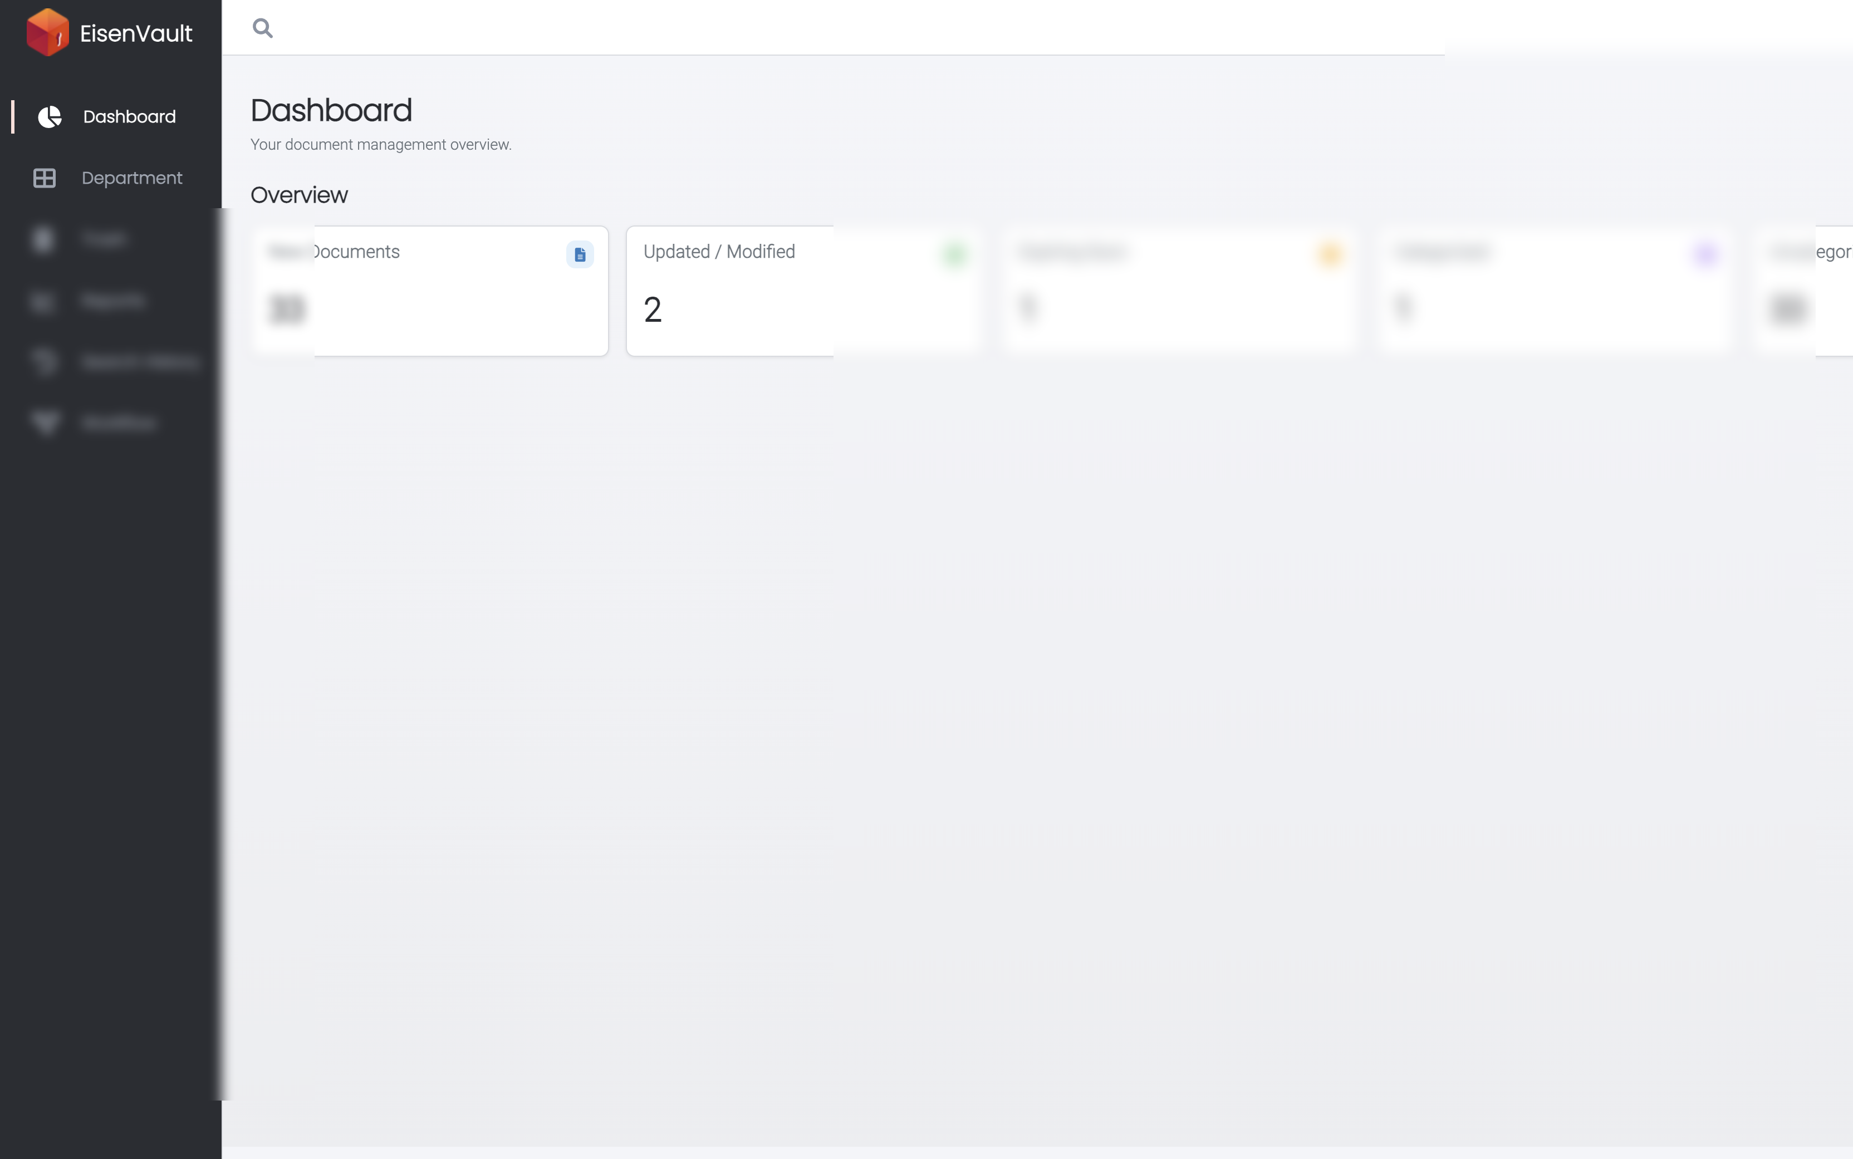Open the EisenVault logo home
The height and width of the screenshot is (1159, 1853).
tap(47, 32)
